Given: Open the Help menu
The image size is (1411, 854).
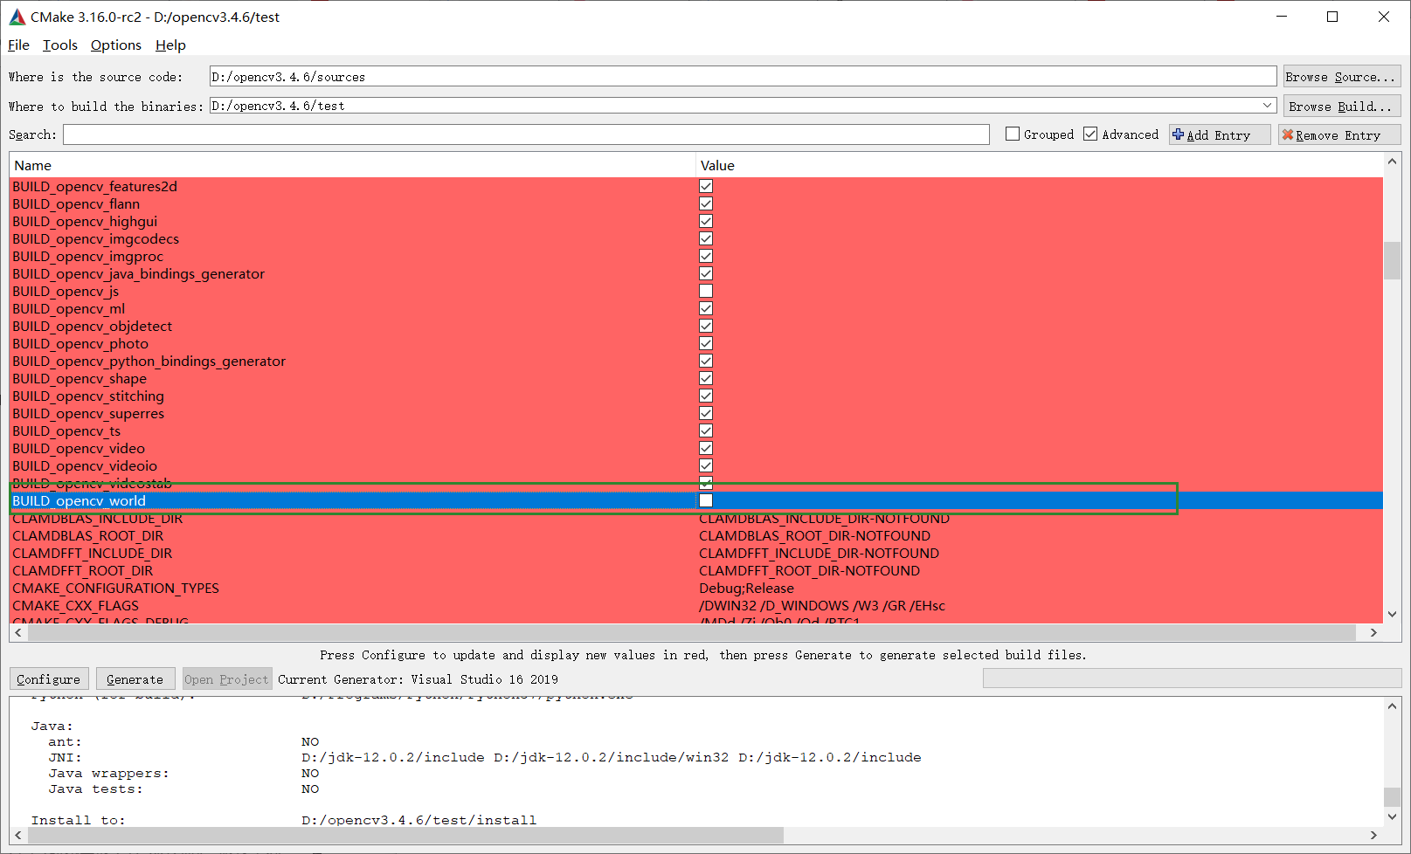Looking at the screenshot, I should (170, 45).
